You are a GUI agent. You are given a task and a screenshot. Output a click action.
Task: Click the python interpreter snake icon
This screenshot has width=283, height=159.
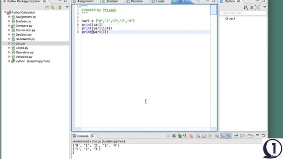[13, 61]
